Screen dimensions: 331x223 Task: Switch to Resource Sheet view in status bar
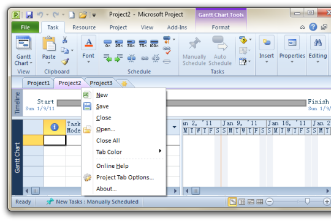(x=260, y=202)
